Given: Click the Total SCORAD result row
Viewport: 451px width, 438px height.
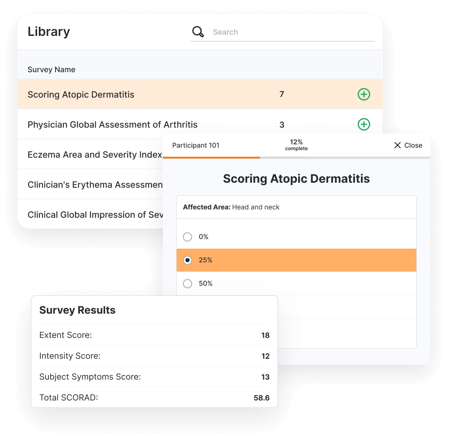Looking at the screenshot, I should (x=154, y=398).
